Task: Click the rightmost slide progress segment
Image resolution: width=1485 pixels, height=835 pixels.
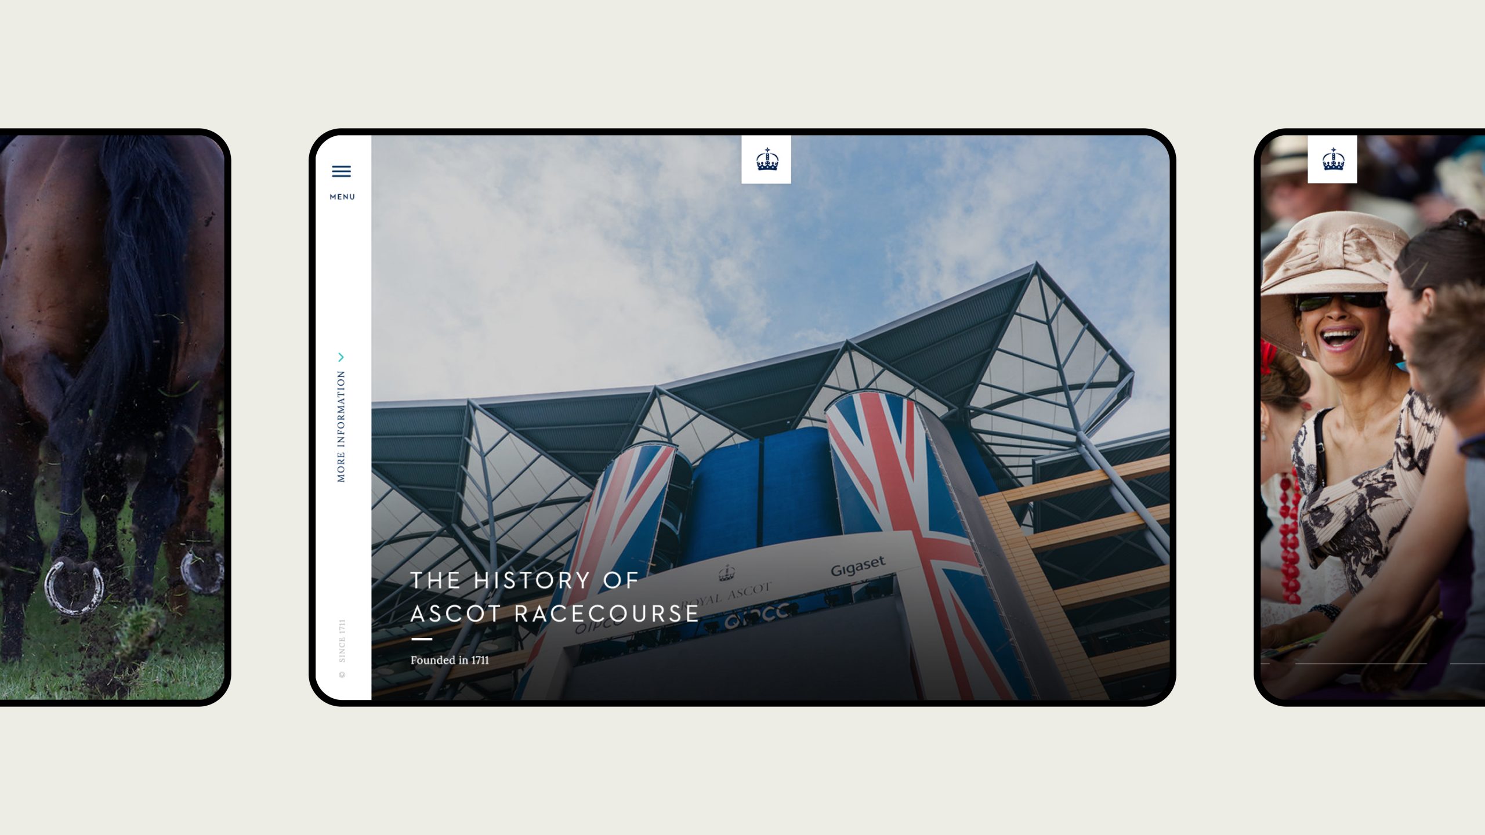Action: tap(1468, 664)
